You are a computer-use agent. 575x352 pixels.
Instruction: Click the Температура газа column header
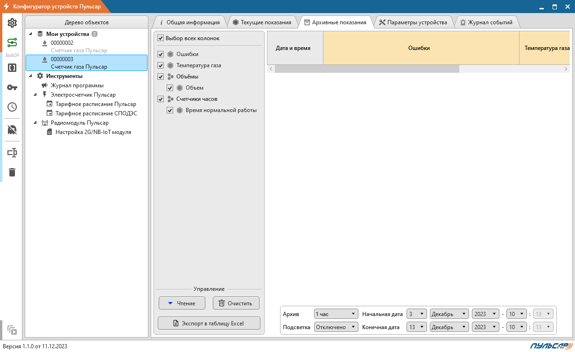(545, 48)
